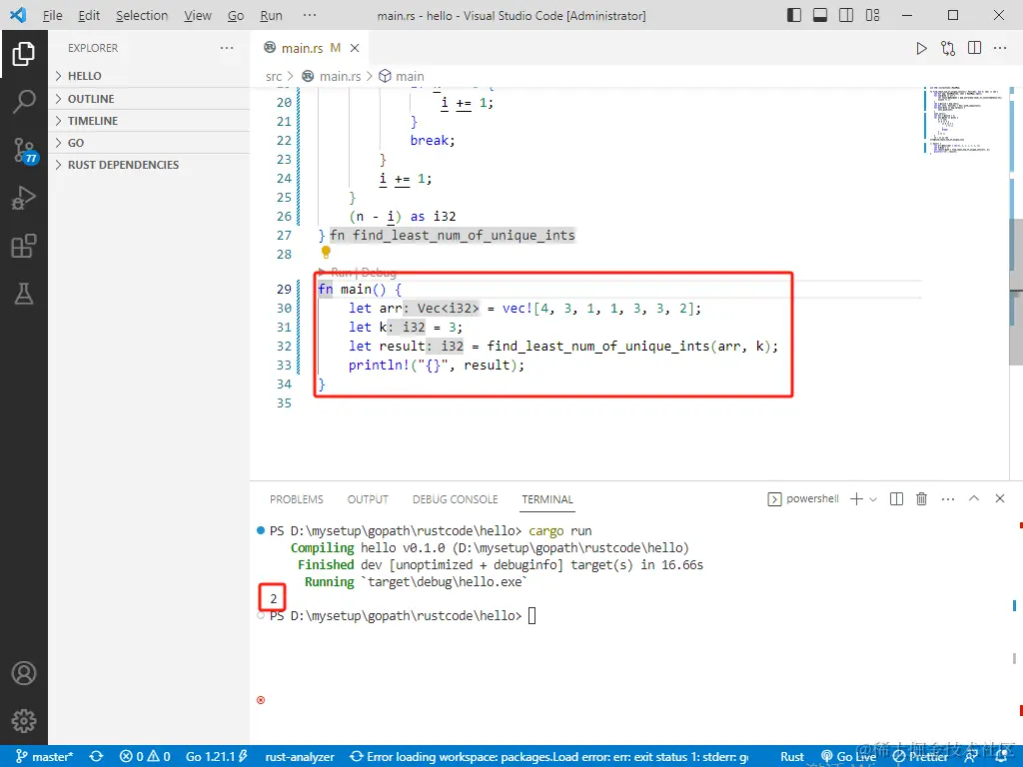
Task: Click the editor vertical scrollbar
Action: tap(1016, 291)
